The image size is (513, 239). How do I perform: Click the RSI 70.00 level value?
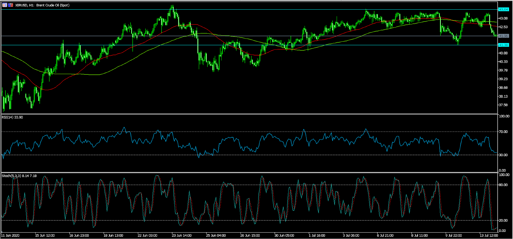point(503,132)
